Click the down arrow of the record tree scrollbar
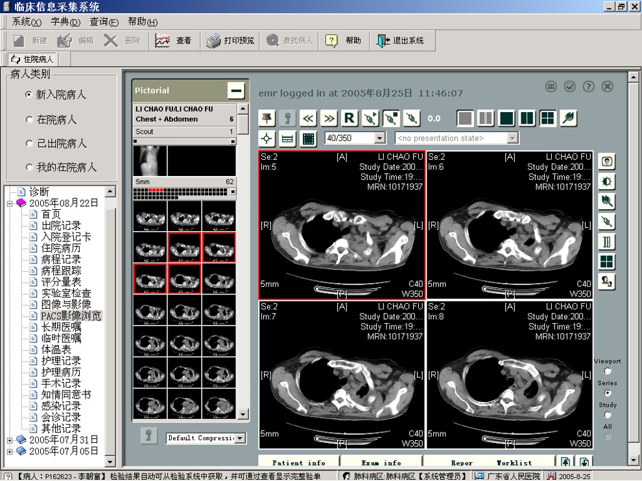 pos(110,462)
